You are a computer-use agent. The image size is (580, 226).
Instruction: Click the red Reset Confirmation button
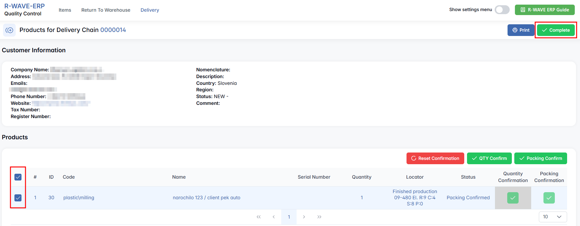pos(435,158)
